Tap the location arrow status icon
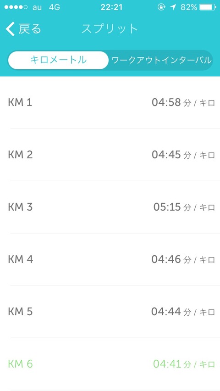The height and width of the screenshot is (391, 220). tap(173, 7)
